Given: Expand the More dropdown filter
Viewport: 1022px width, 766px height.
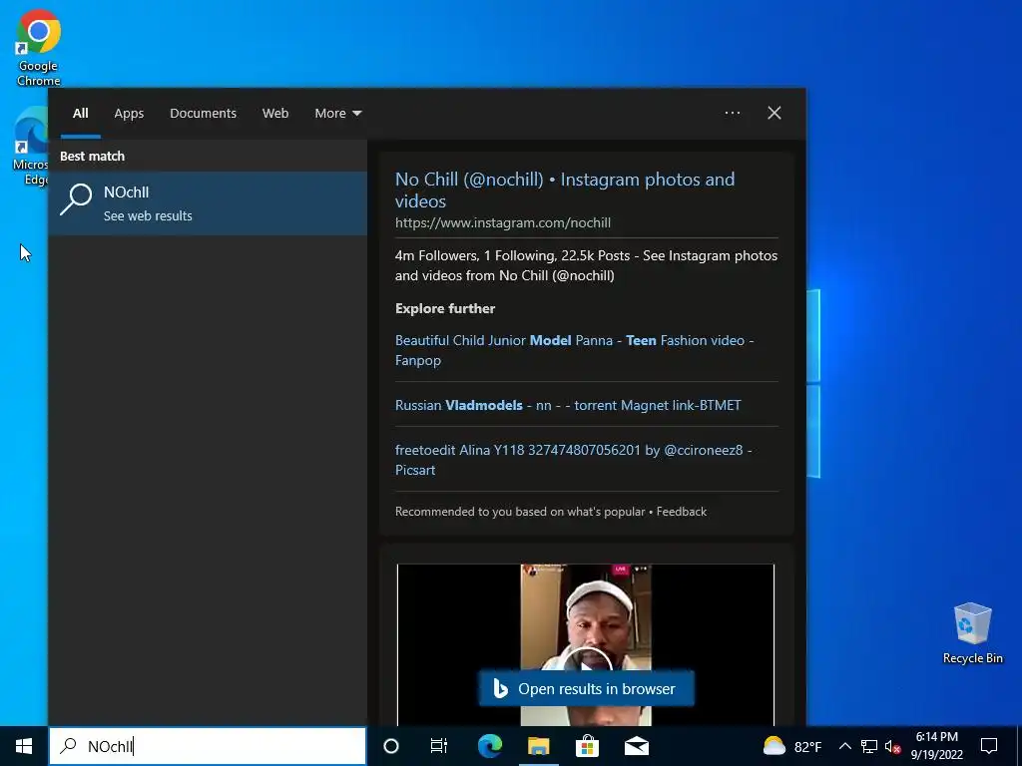Looking at the screenshot, I should [x=337, y=113].
